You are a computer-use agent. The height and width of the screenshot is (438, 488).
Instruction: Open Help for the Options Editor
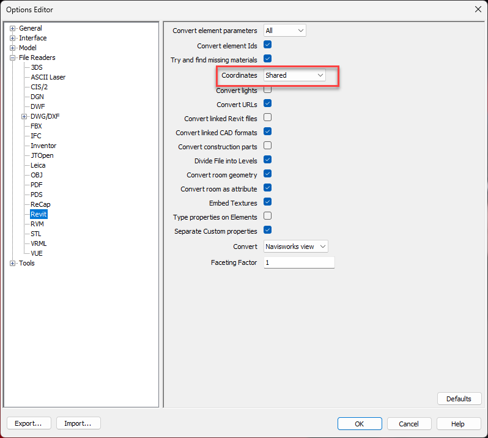click(459, 424)
